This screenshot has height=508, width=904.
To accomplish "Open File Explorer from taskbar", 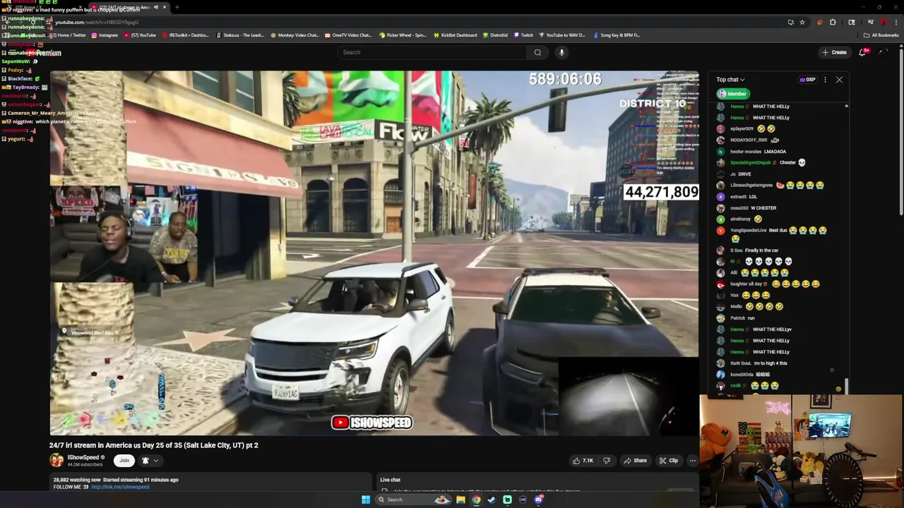I will click(460, 500).
